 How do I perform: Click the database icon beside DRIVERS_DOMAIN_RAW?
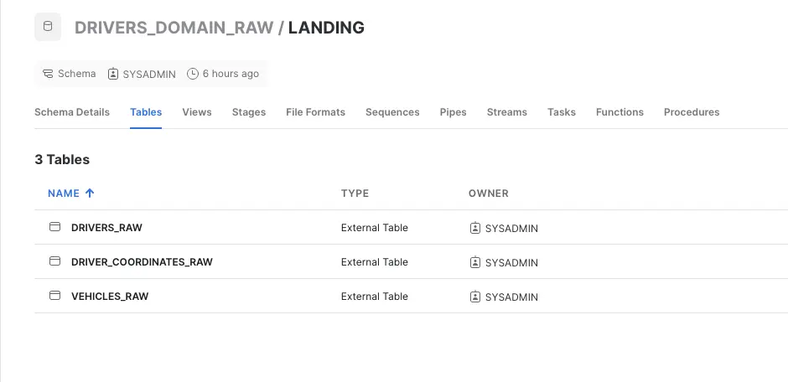pyautogui.click(x=48, y=27)
